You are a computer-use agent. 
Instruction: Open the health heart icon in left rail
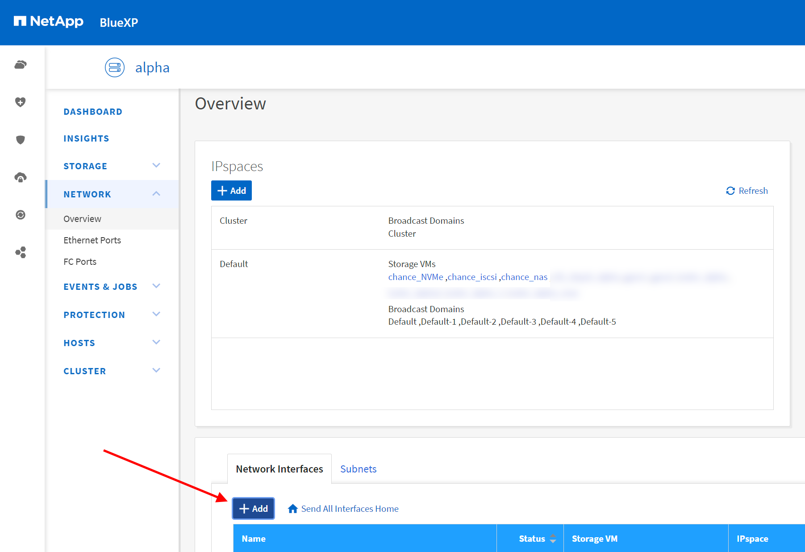(21, 102)
